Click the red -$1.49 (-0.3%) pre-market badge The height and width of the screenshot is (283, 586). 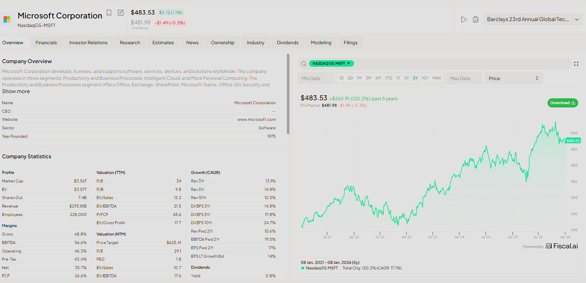(x=170, y=23)
